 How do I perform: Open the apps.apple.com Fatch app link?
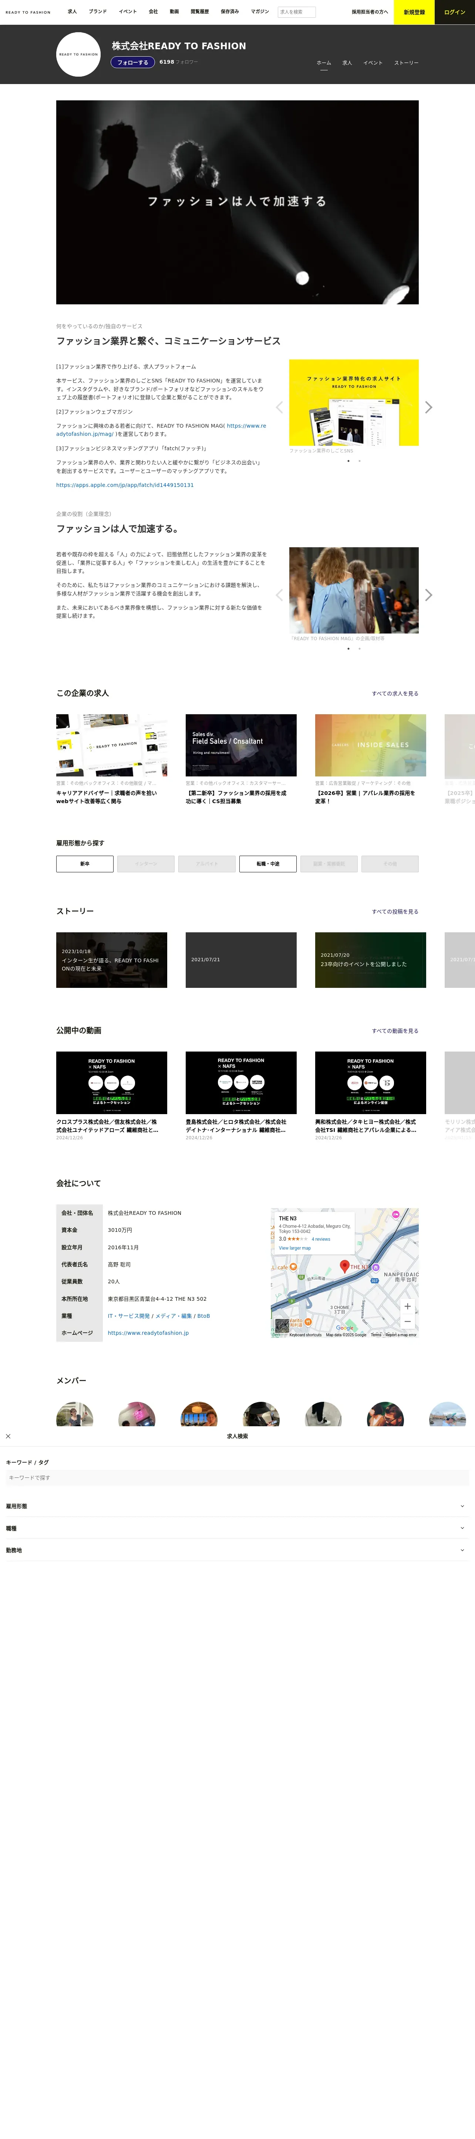pos(125,485)
